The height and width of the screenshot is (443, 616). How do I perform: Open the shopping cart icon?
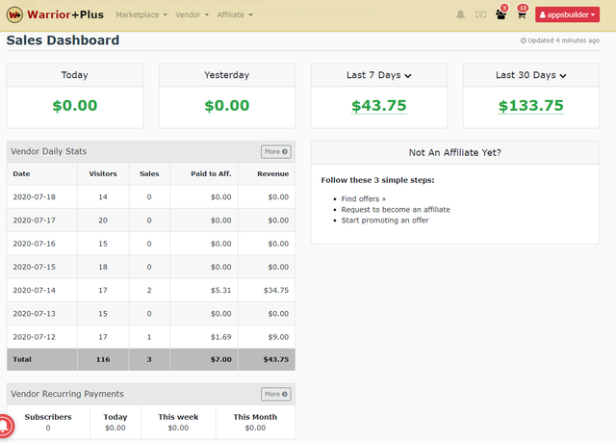point(522,14)
